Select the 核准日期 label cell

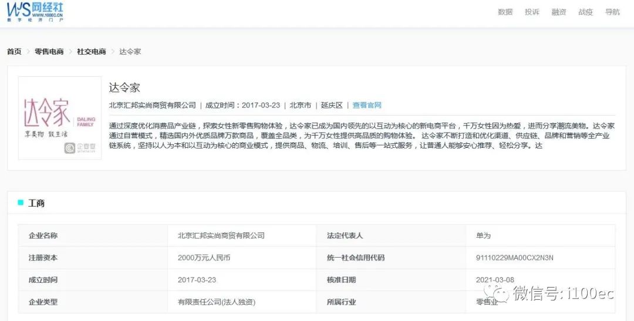pos(391,280)
